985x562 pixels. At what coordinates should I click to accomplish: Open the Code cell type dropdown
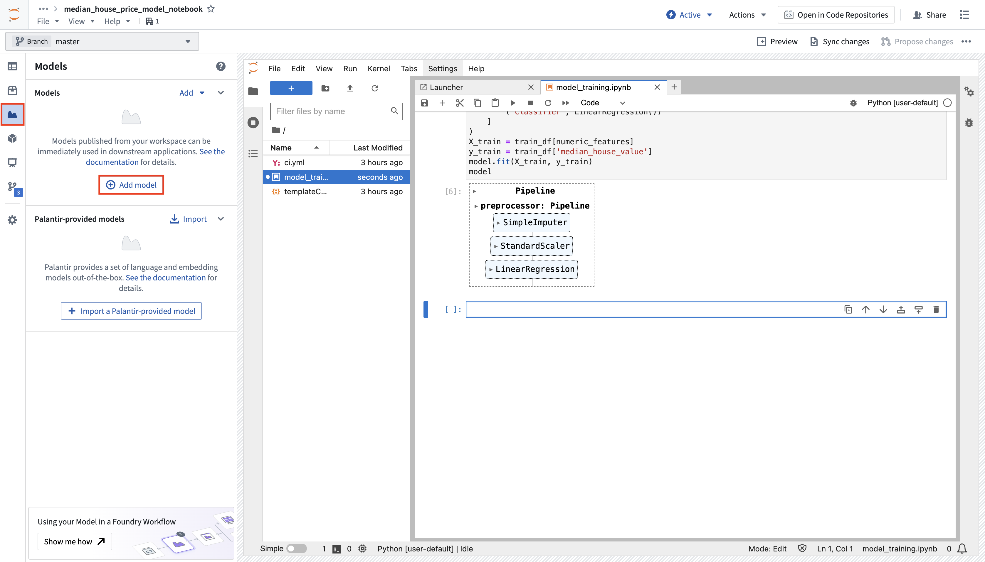coord(602,103)
